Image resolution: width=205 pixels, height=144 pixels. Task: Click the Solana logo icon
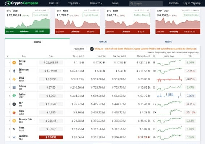pos(14,87)
